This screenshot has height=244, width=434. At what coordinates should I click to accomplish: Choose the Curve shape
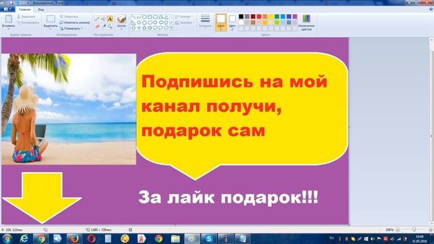click(x=139, y=17)
